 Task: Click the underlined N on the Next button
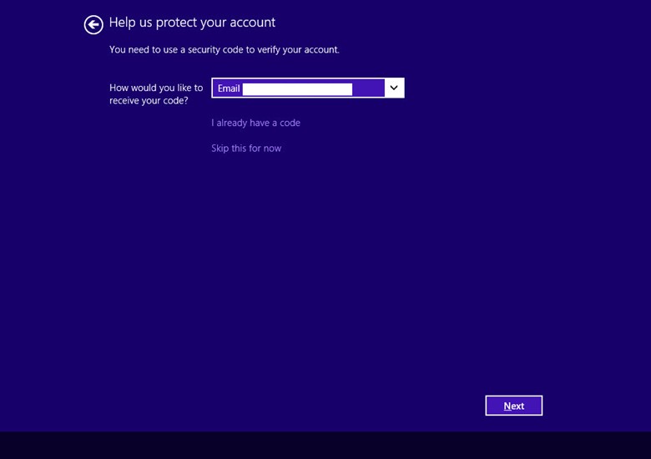(507, 406)
